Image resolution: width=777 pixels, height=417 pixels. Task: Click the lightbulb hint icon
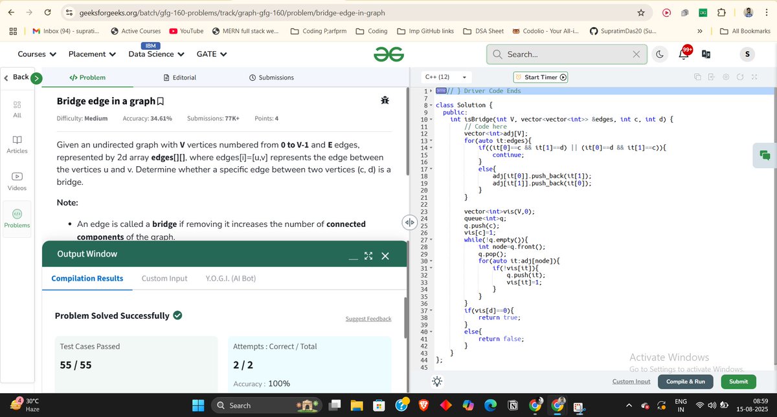[437, 381]
